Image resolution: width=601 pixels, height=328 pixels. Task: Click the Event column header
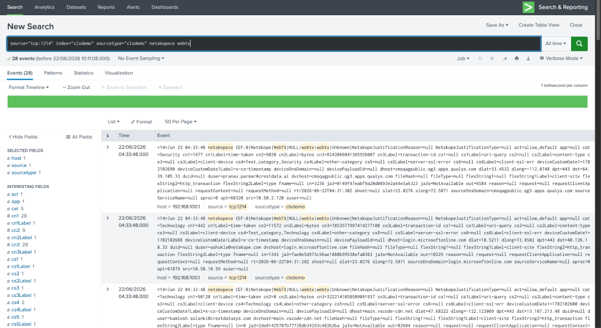[x=163, y=135]
